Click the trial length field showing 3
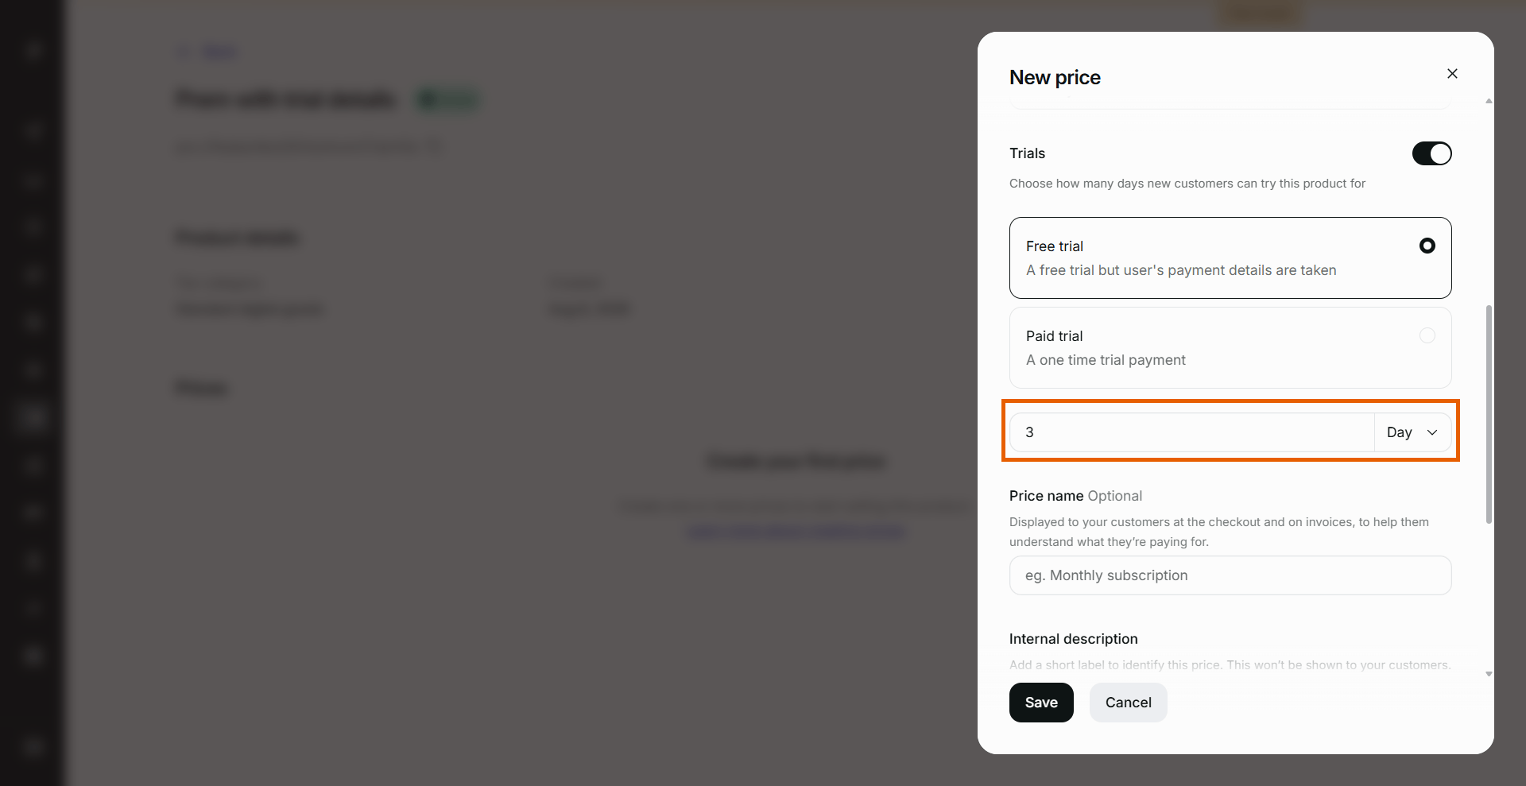This screenshot has height=786, width=1526. tap(1192, 432)
